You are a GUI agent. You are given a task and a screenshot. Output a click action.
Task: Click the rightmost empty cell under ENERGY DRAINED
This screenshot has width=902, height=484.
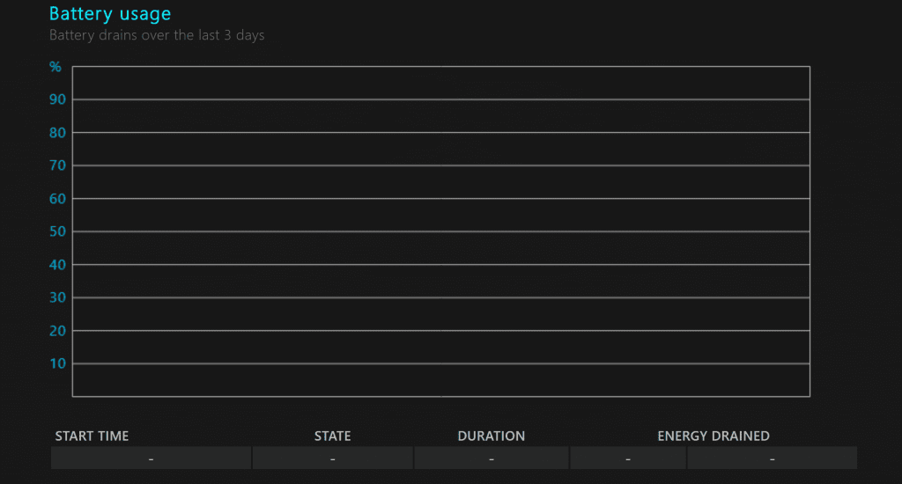pyautogui.click(x=772, y=458)
